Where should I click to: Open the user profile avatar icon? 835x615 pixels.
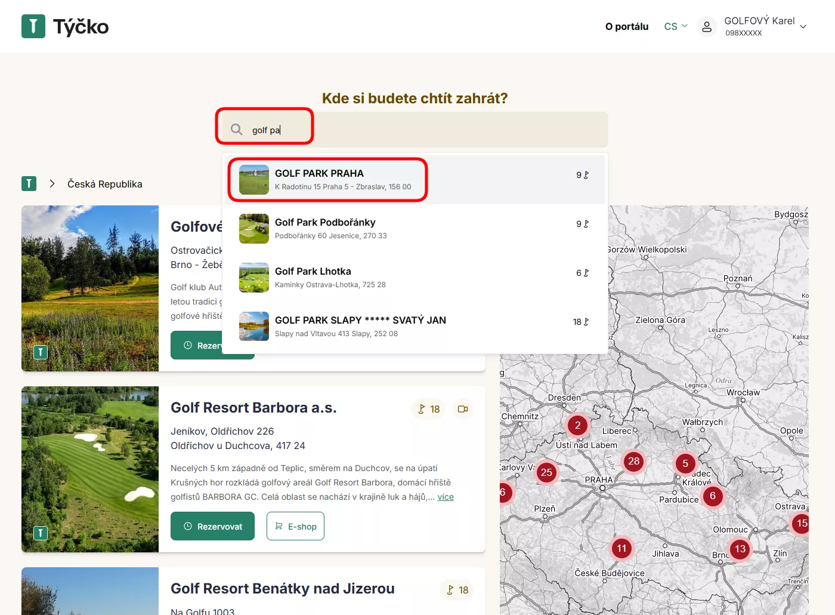(707, 26)
